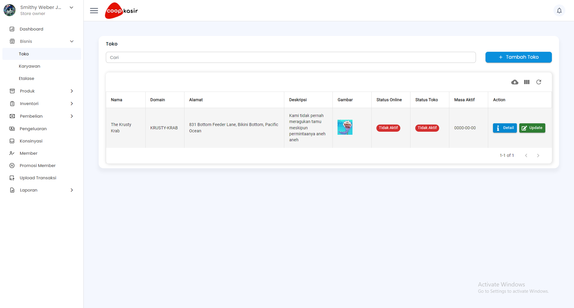Collapse the Bisnis section chevron

click(x=72, y=41)
